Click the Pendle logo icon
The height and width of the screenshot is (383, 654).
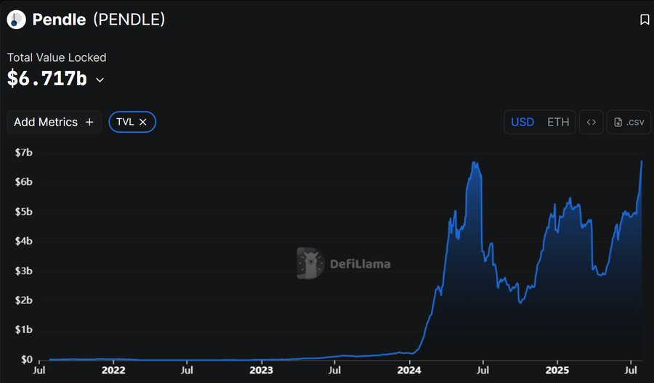16,20
